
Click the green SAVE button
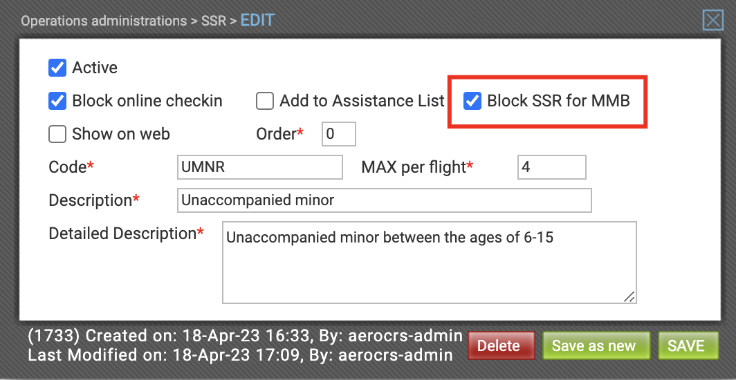[688, 345]
